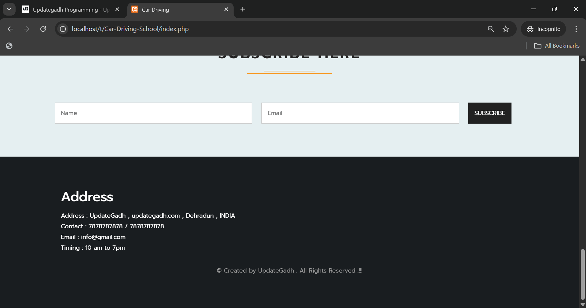
Task: Expand the All Bookmarks folder
Action: [x=538, y=45]
